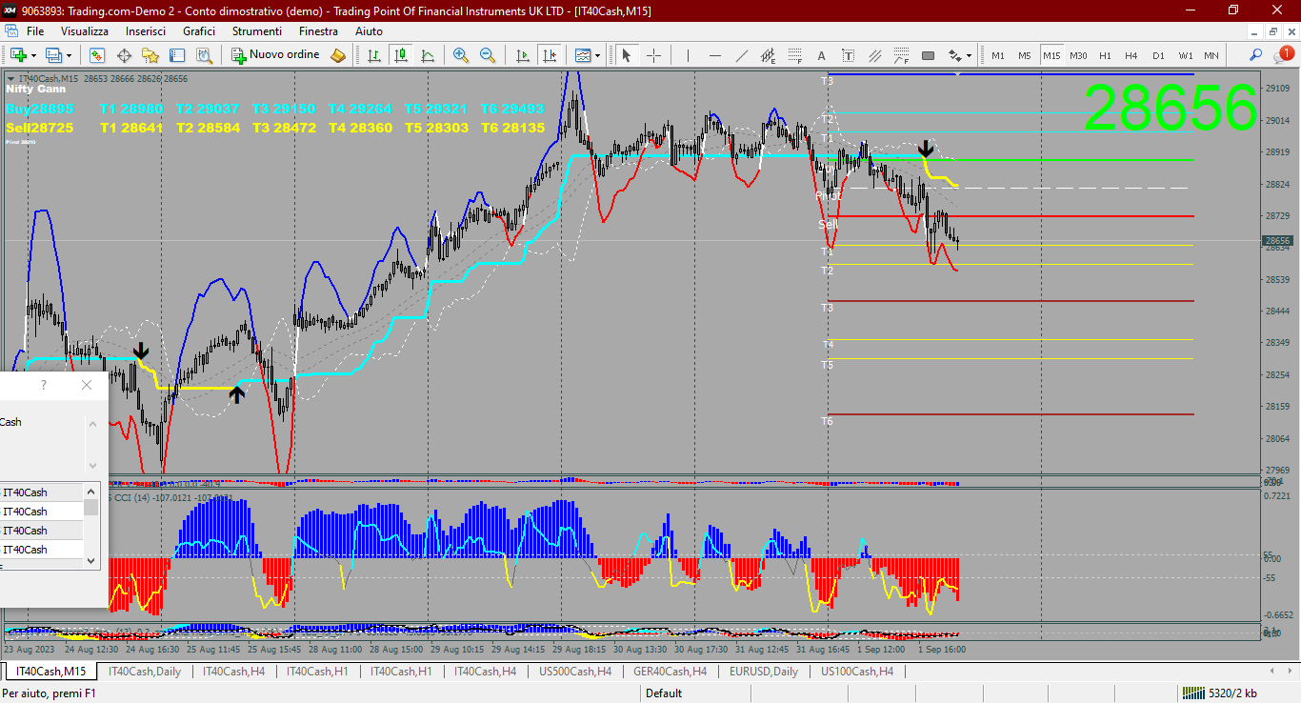This screenshot has width=1301, height=703.
Task: Select the horizontal line drawing tool
Action: (x=714, y=55)
